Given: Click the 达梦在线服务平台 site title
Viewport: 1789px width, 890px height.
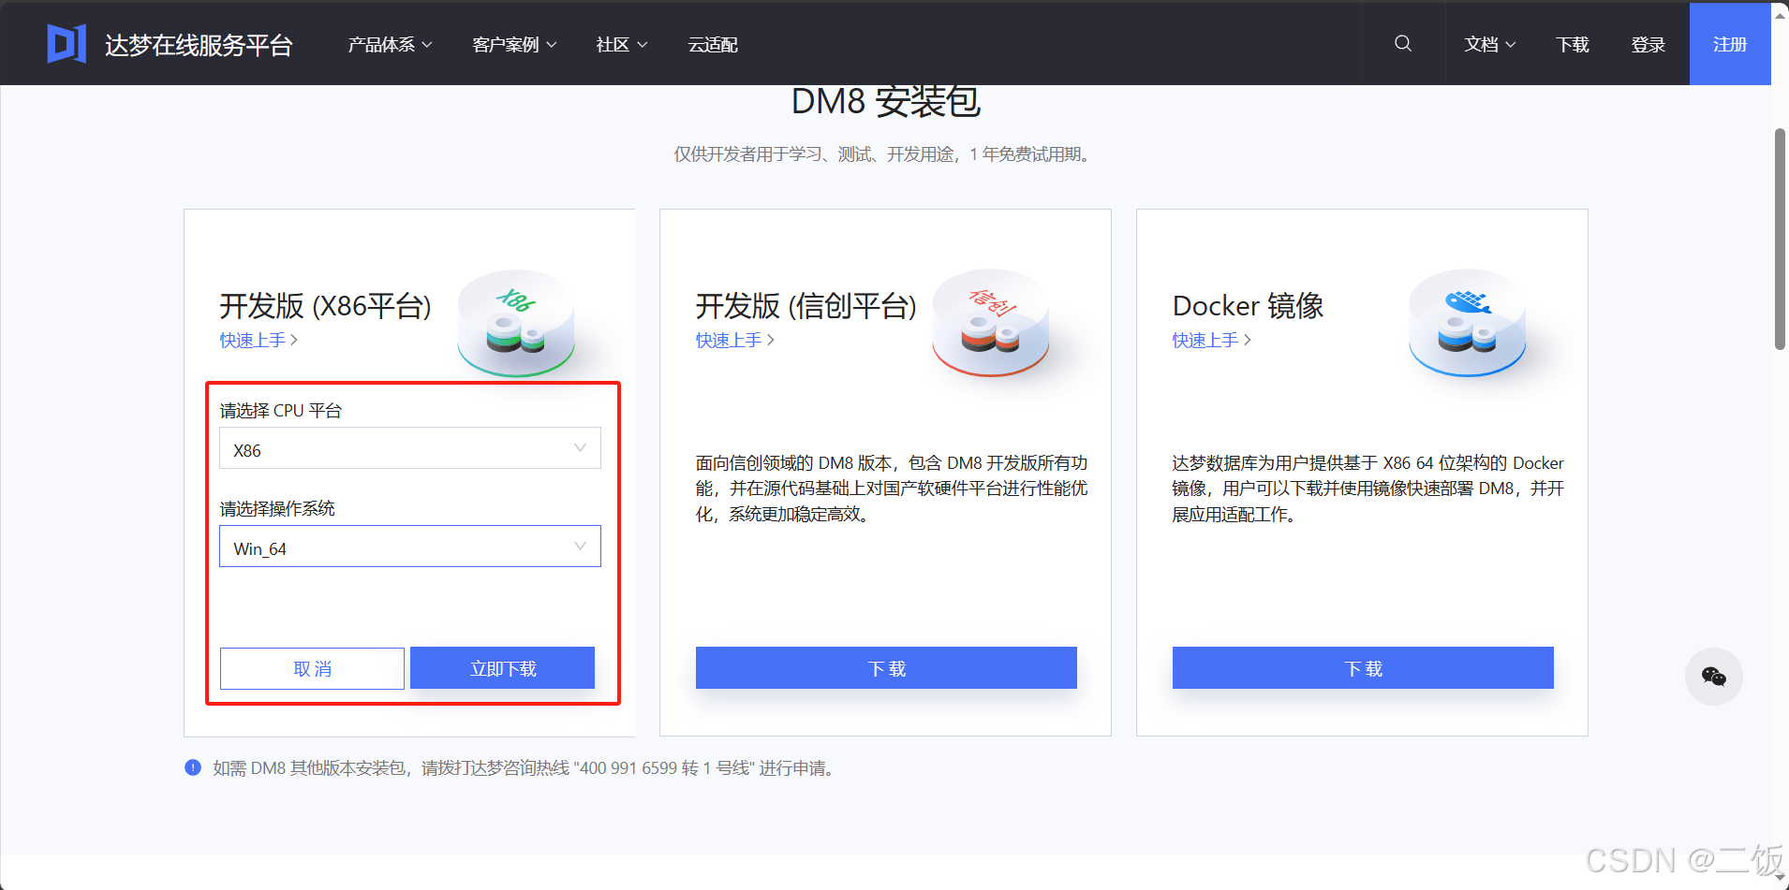Looking at the screenshot, I should tap(199, 45).
